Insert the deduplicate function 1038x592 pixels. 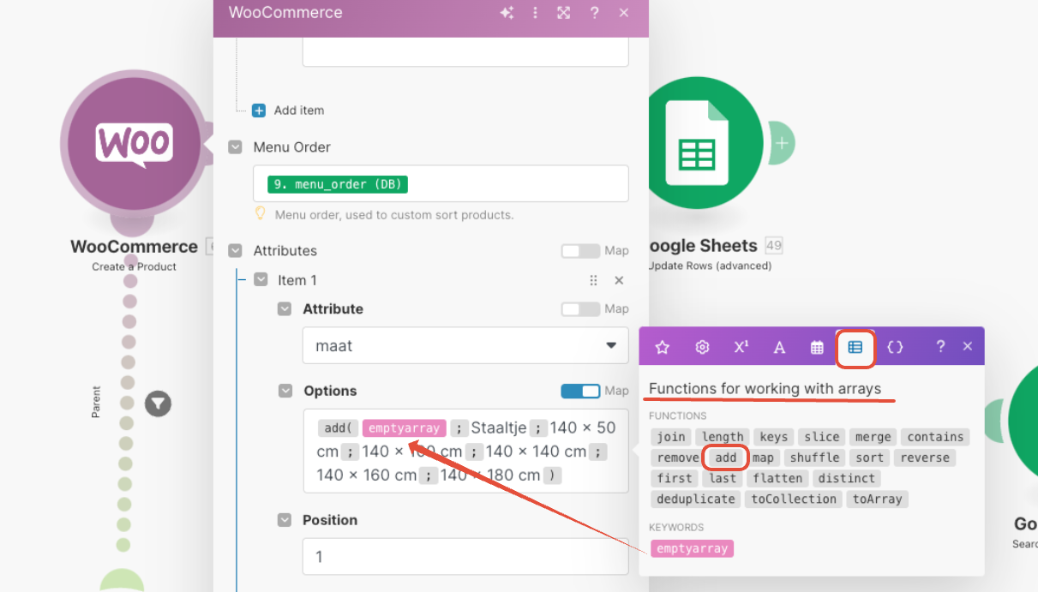pyautogui.click(x=696, y=499)
